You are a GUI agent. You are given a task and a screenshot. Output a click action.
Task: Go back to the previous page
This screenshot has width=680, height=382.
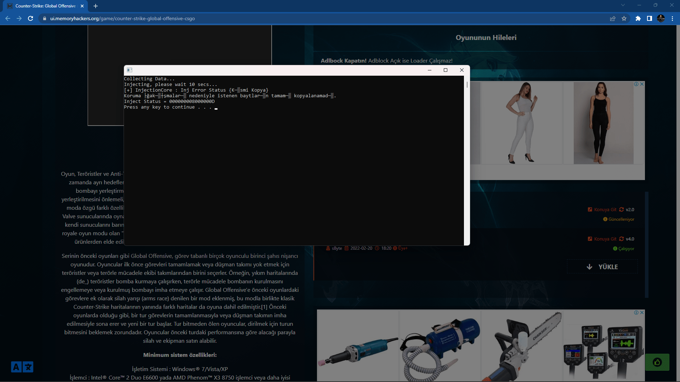pyautogui.click(x=8, y=18)
